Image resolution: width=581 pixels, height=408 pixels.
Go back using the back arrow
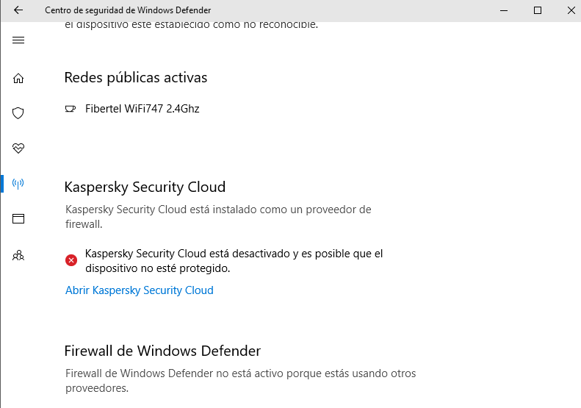[18, 10]
